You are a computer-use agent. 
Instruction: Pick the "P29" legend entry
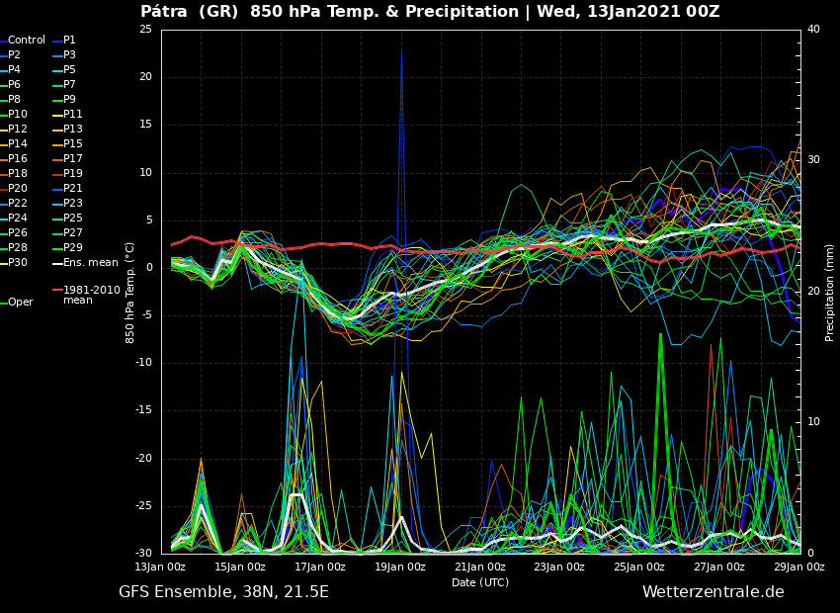coord(68,247)
